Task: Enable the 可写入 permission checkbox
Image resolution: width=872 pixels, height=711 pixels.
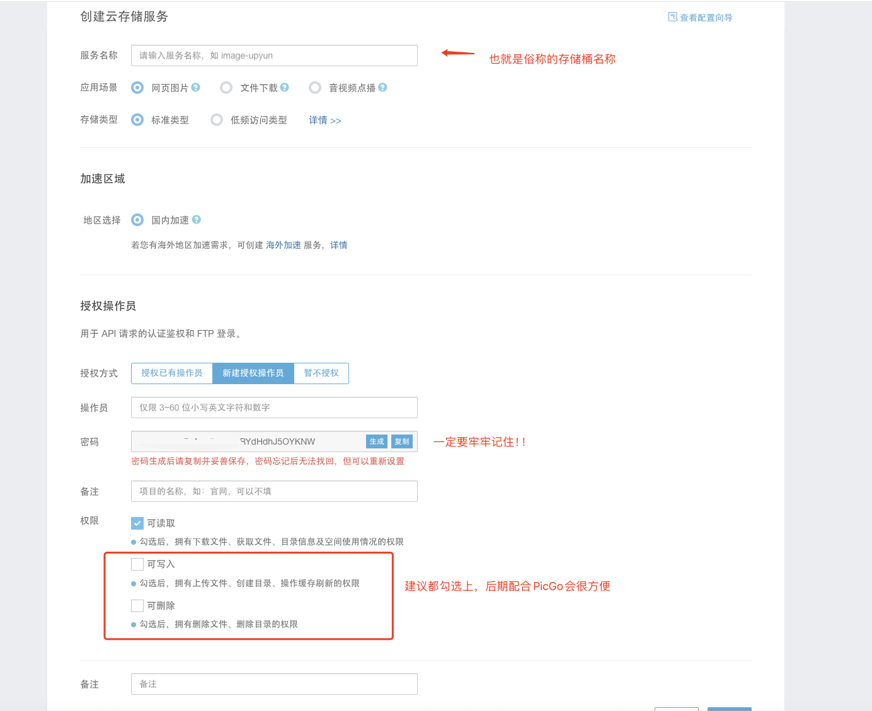Action: pyautogui.click(x=137, y=564)
